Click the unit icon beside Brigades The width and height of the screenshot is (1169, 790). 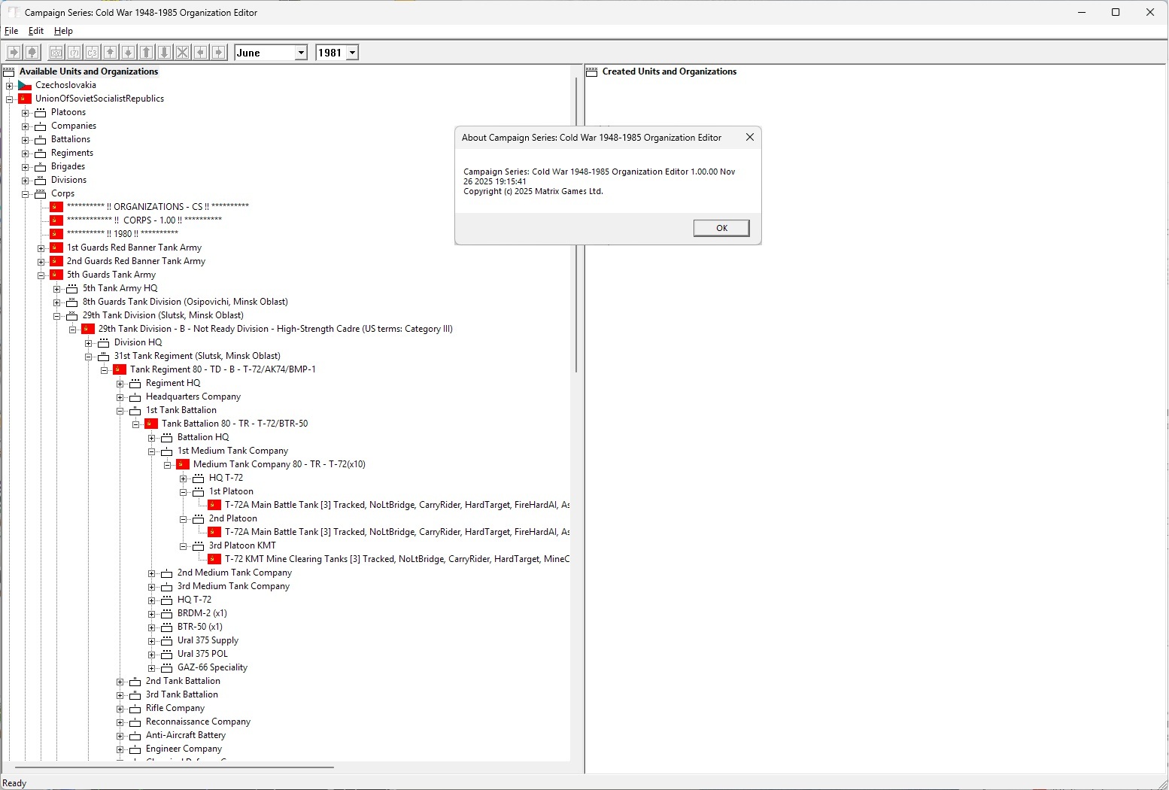[41, 166]
